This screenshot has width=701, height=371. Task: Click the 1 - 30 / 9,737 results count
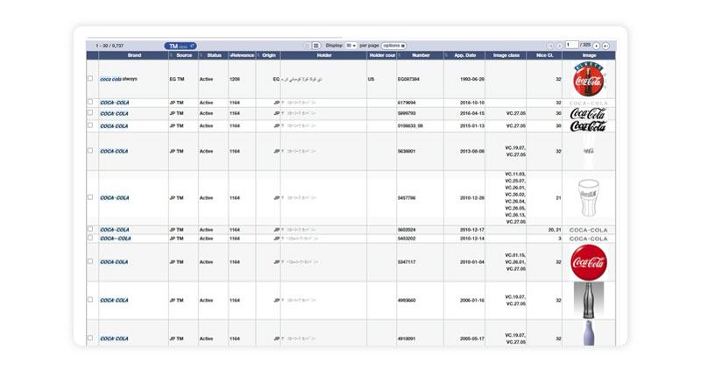[110, 46]
